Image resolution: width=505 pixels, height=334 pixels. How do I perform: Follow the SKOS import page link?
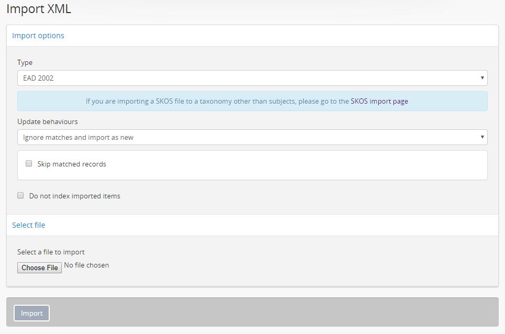(379, 101)
